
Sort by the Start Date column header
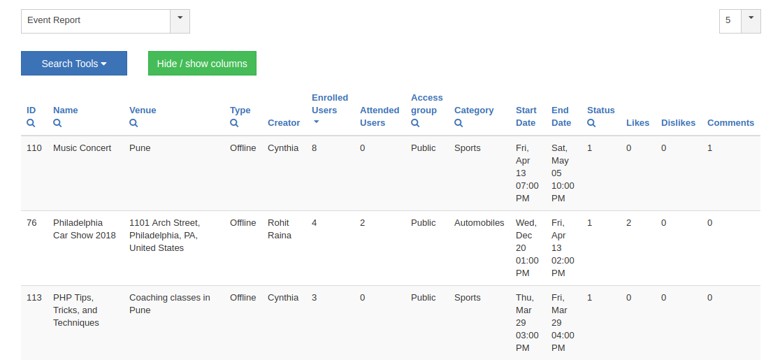click(x=526, y=116)
